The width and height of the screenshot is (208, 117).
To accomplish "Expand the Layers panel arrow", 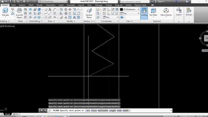I will click(179, 21).
